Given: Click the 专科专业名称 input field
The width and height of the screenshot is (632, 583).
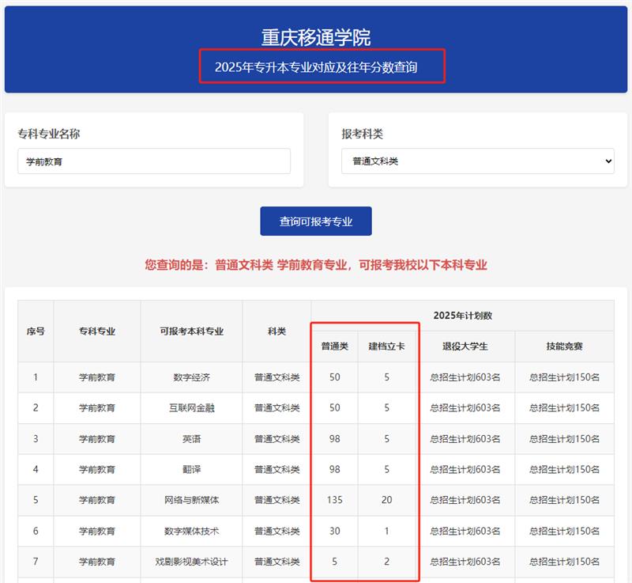Looking at the screenshot, I should [x=154, y=161].
